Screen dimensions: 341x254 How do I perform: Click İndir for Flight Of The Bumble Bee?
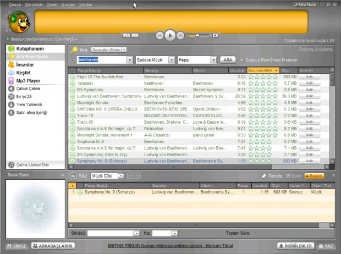pos(310,77)
